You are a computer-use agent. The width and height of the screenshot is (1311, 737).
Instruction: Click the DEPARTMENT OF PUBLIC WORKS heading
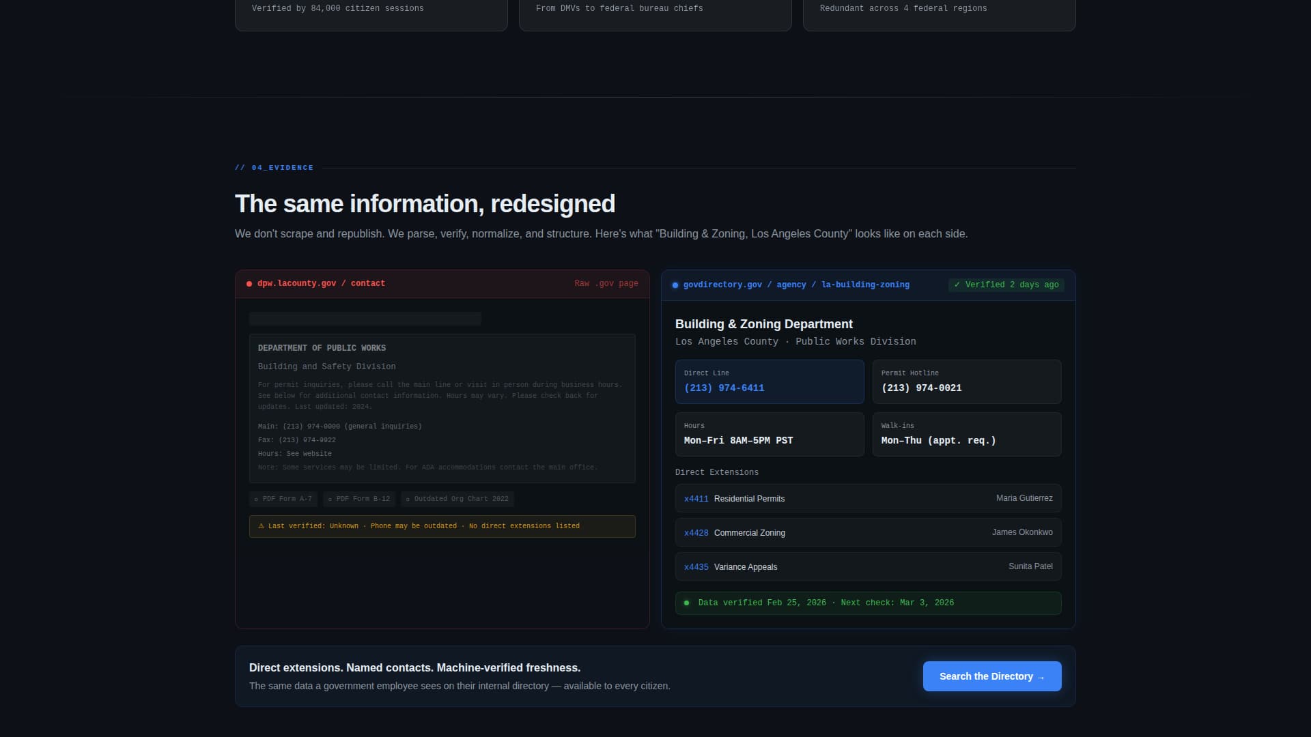pos(322,348)
